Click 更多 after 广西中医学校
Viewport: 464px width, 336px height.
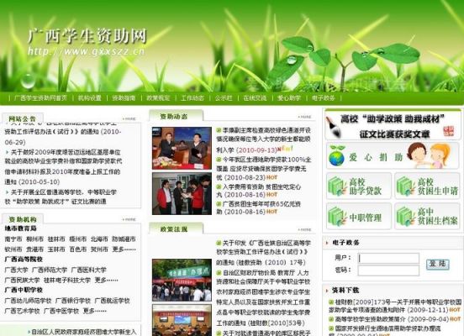point(95,311)
